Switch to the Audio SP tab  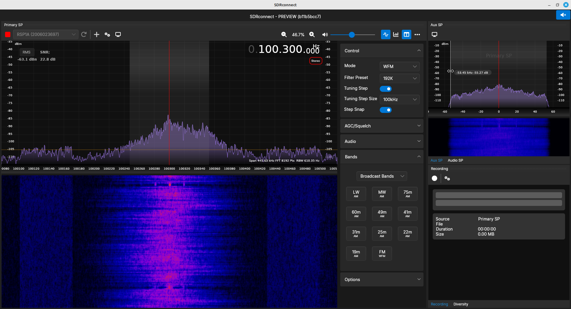click(455, 160)
